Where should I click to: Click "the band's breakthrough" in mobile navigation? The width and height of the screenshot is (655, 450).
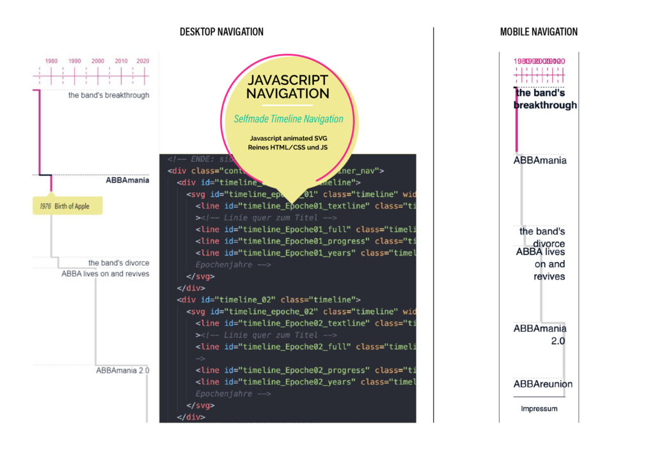pyautogui.click(x=543, y=98)
